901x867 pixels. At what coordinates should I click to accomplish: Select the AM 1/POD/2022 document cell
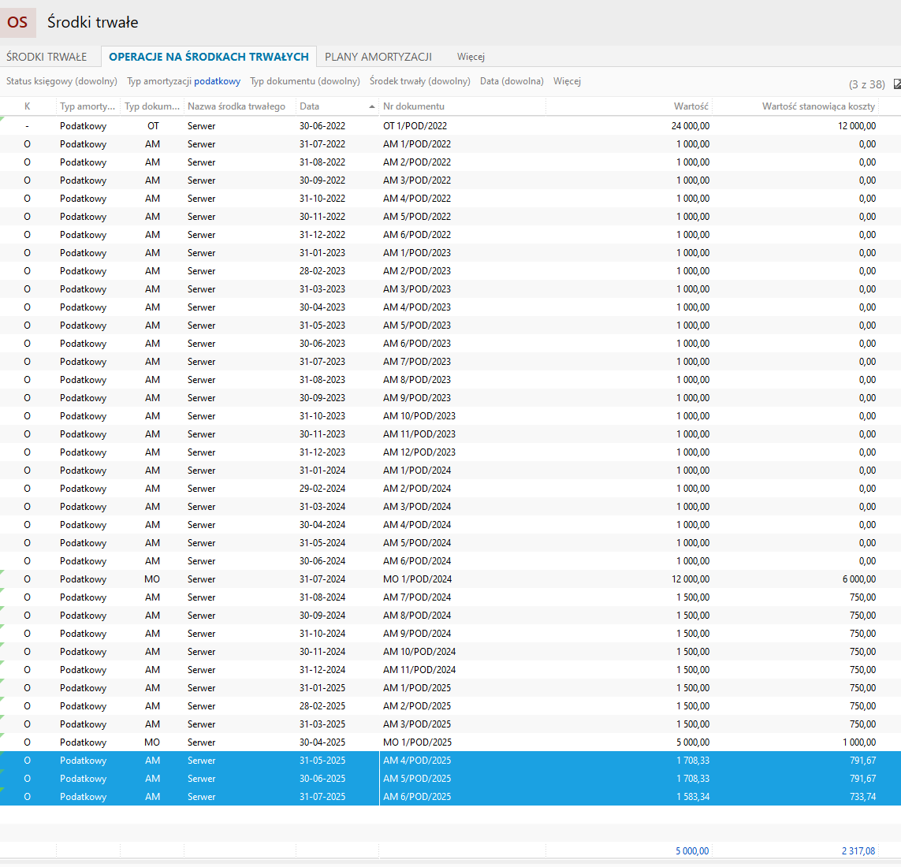tap(416, 144)
